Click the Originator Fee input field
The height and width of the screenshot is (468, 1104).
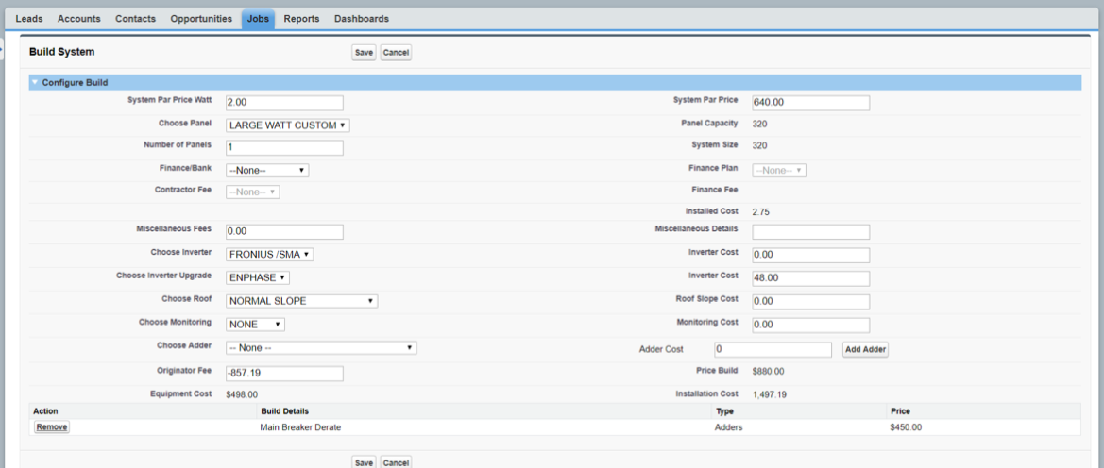click(x=284, y=374)
